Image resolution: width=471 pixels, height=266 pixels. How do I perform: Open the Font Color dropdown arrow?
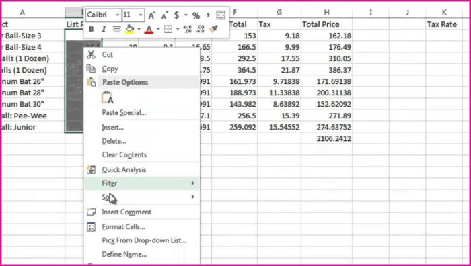coord(158,29)
